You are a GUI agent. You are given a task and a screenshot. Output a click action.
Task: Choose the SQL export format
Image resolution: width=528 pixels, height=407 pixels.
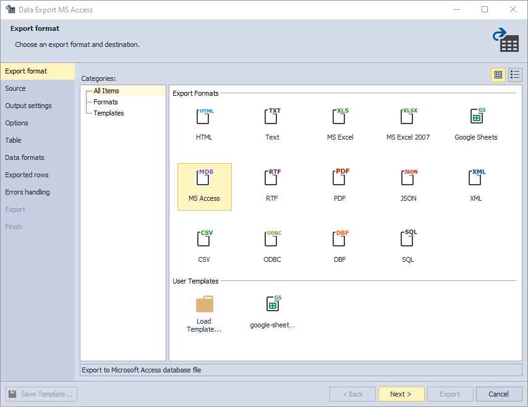pos(407,246)
